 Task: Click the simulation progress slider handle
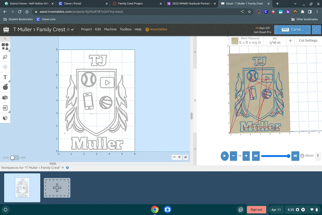point(288,156)
